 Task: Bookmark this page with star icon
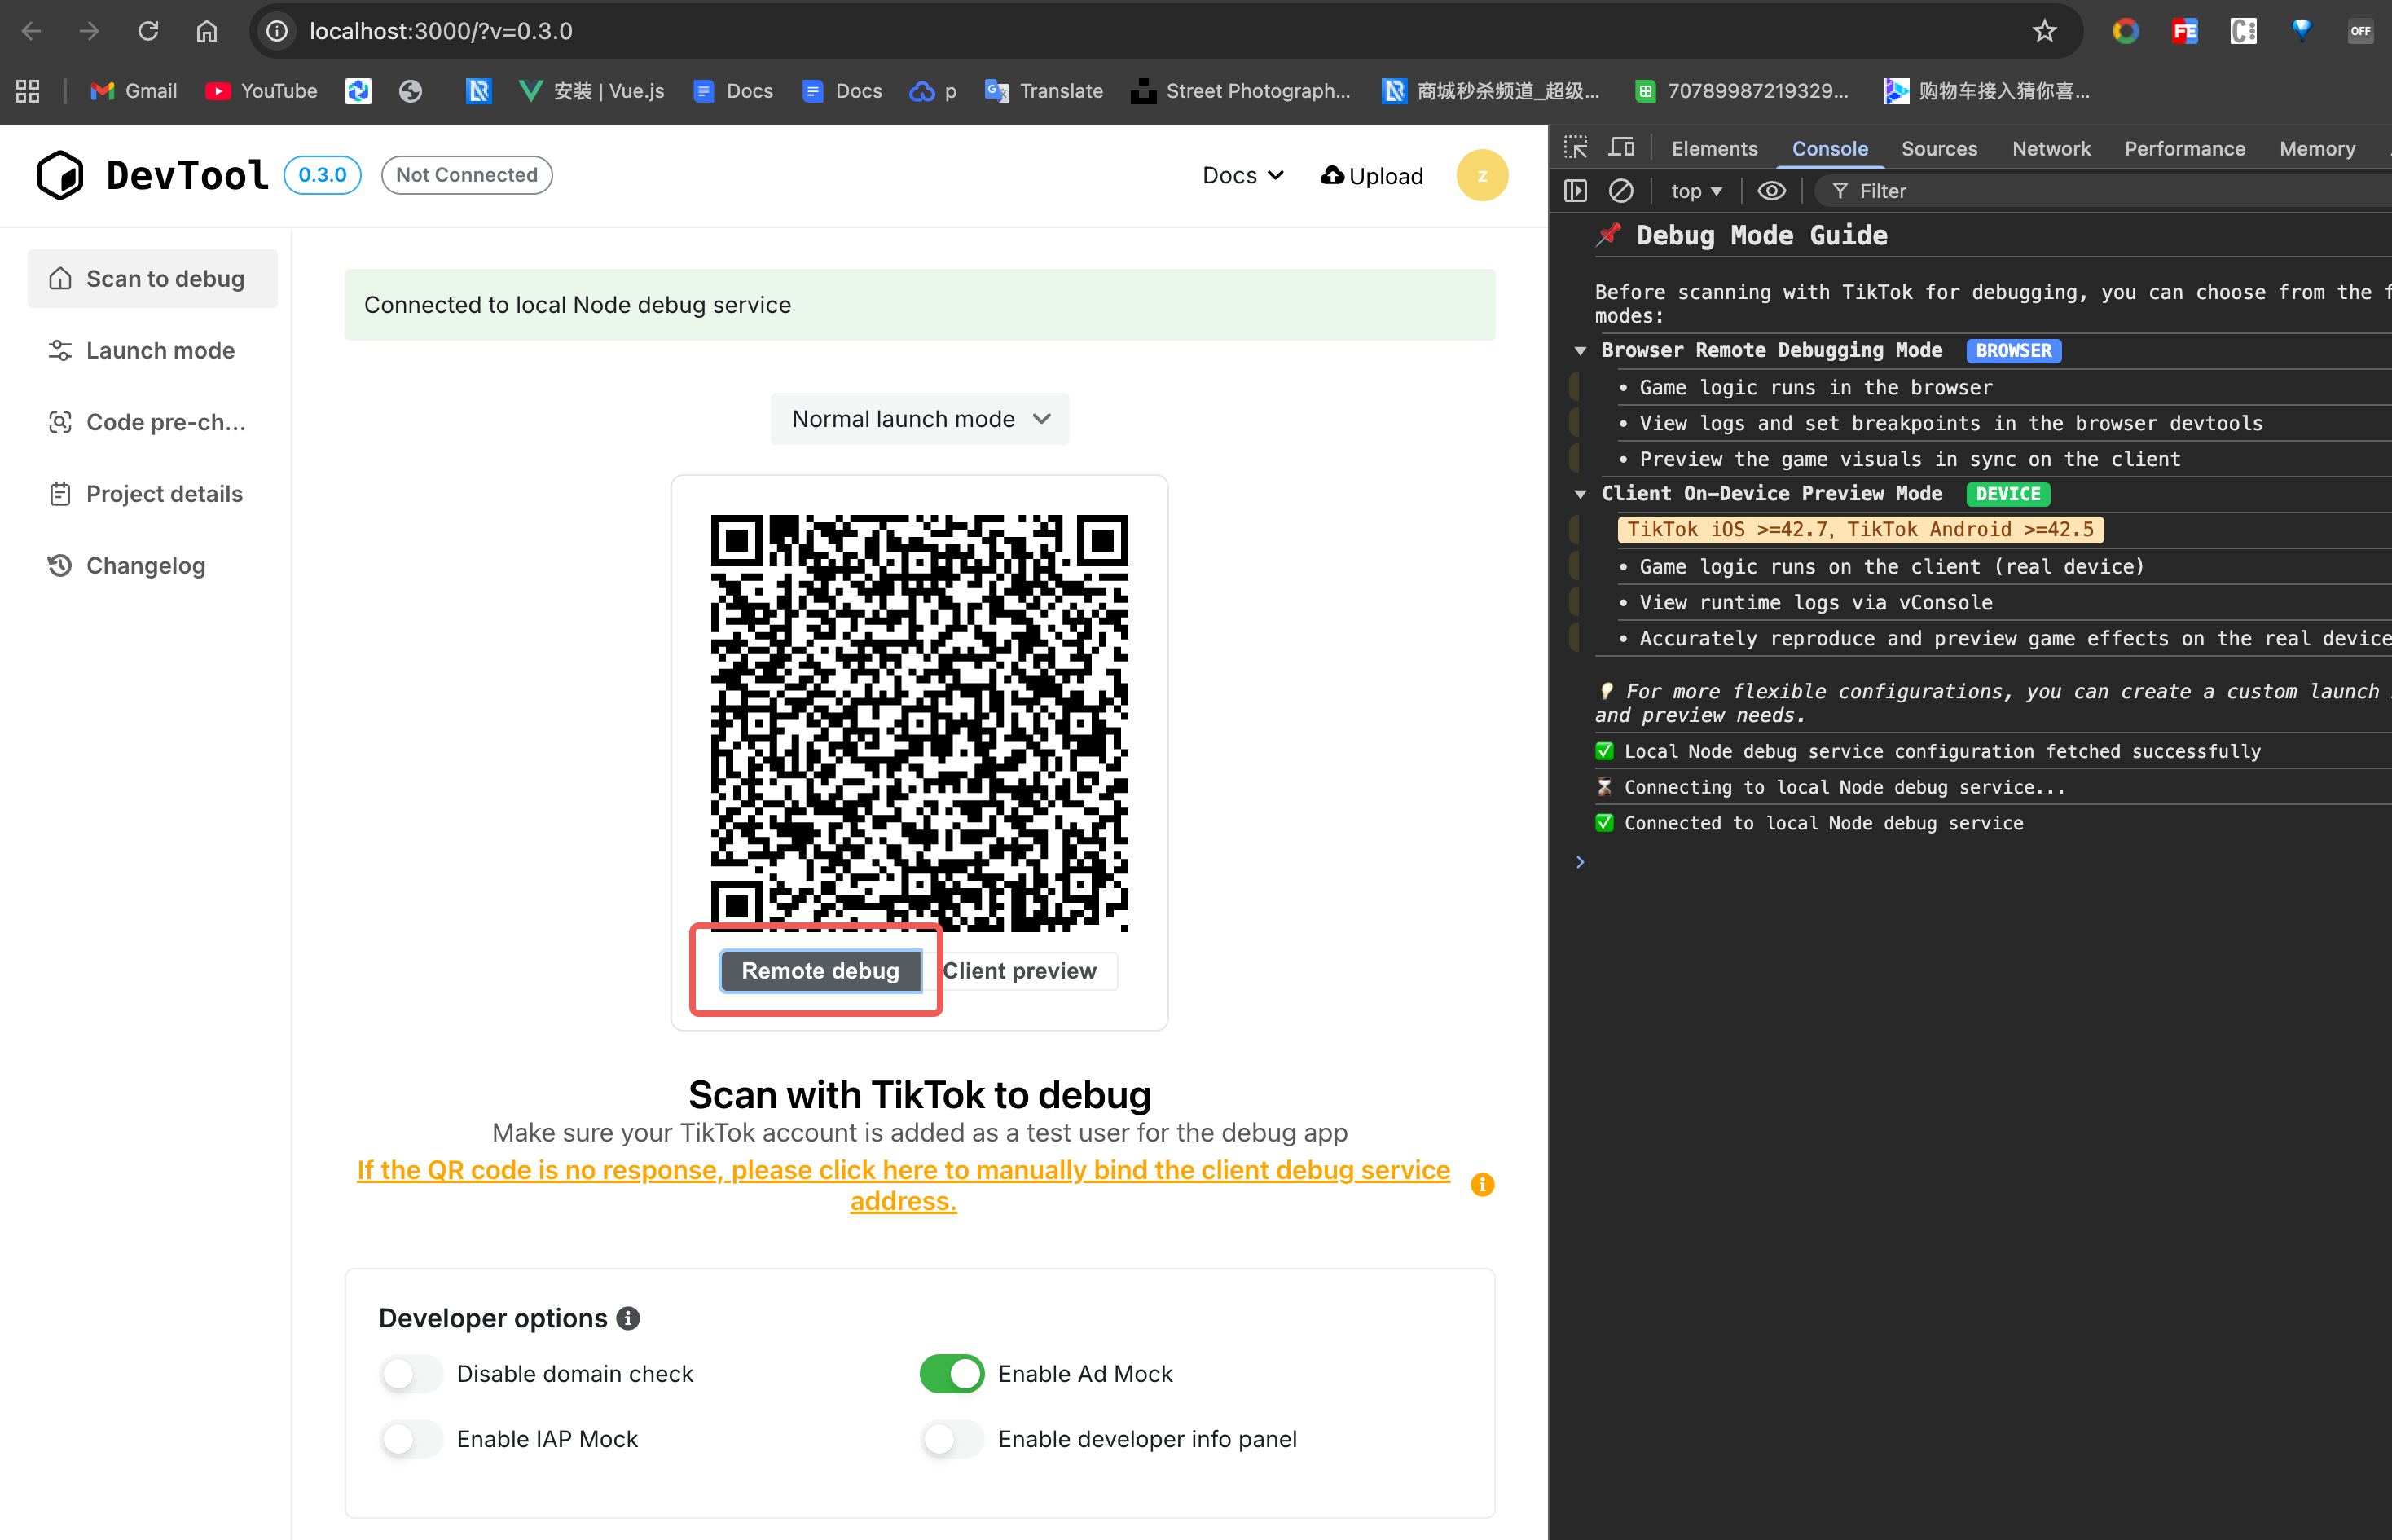[2044, 31]
